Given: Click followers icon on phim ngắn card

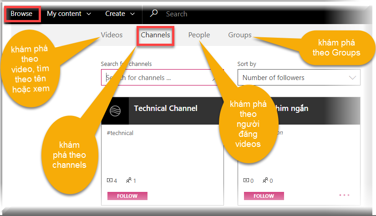Looking at the screenshot, I should pyautogui.click(x=265, y=181).
